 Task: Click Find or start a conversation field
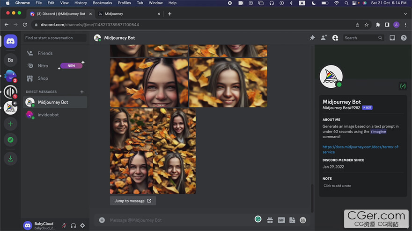pos(55,38)
